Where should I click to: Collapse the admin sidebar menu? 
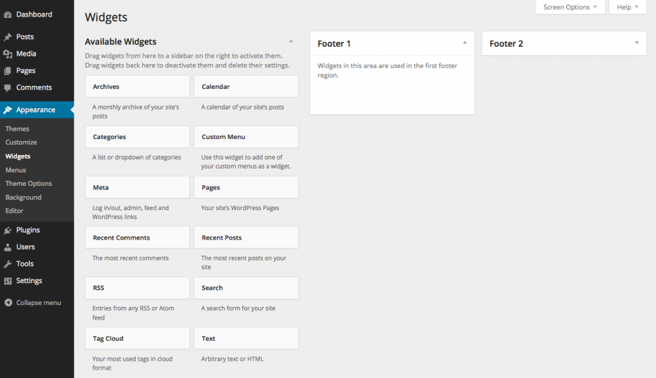[32, 302]
